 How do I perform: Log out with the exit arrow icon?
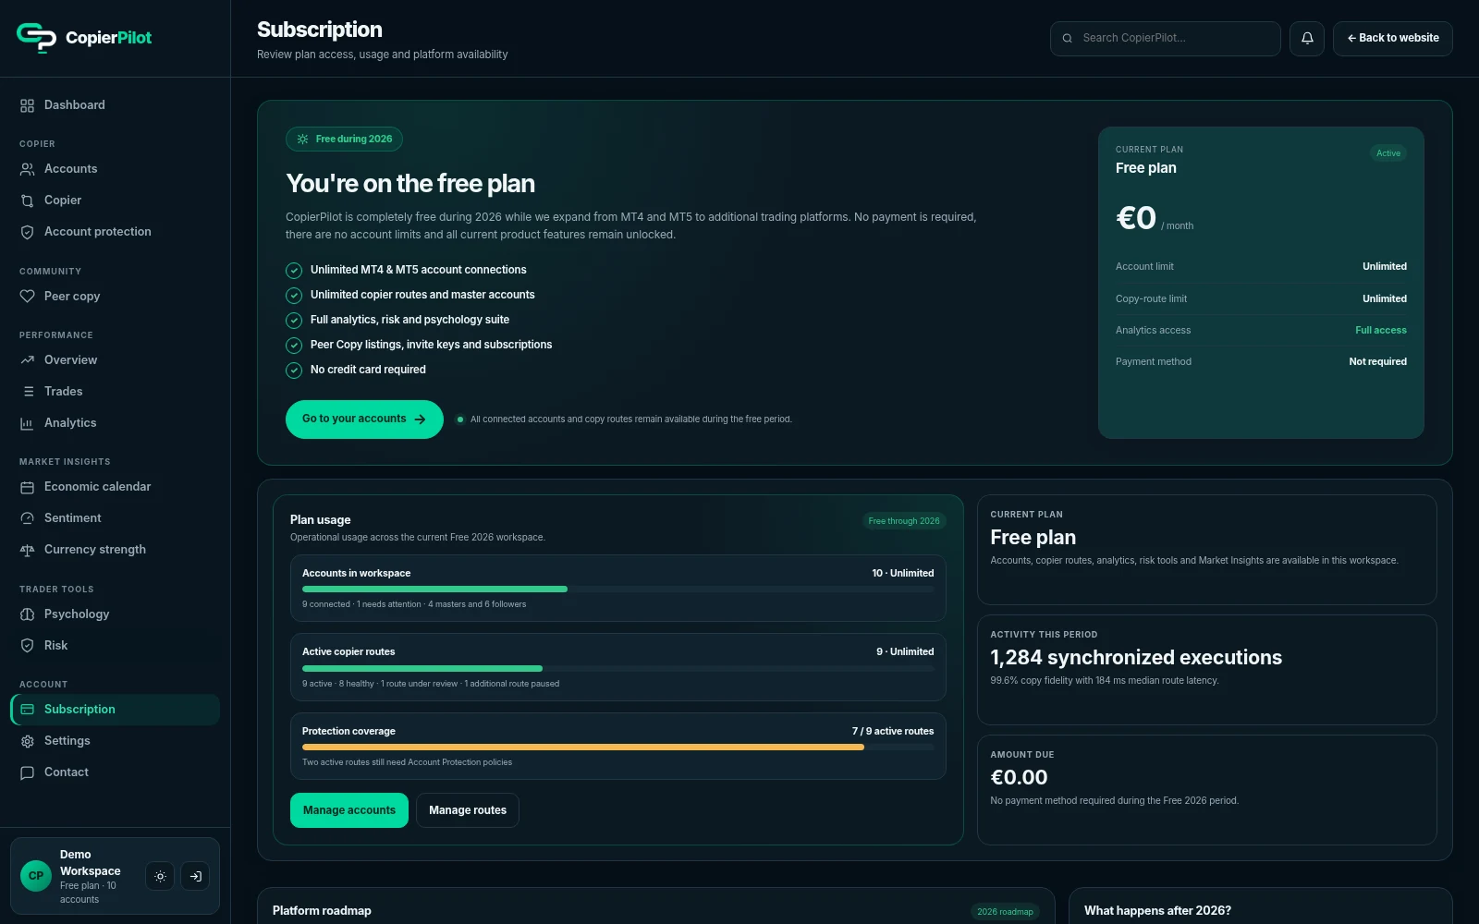(195, 876)
